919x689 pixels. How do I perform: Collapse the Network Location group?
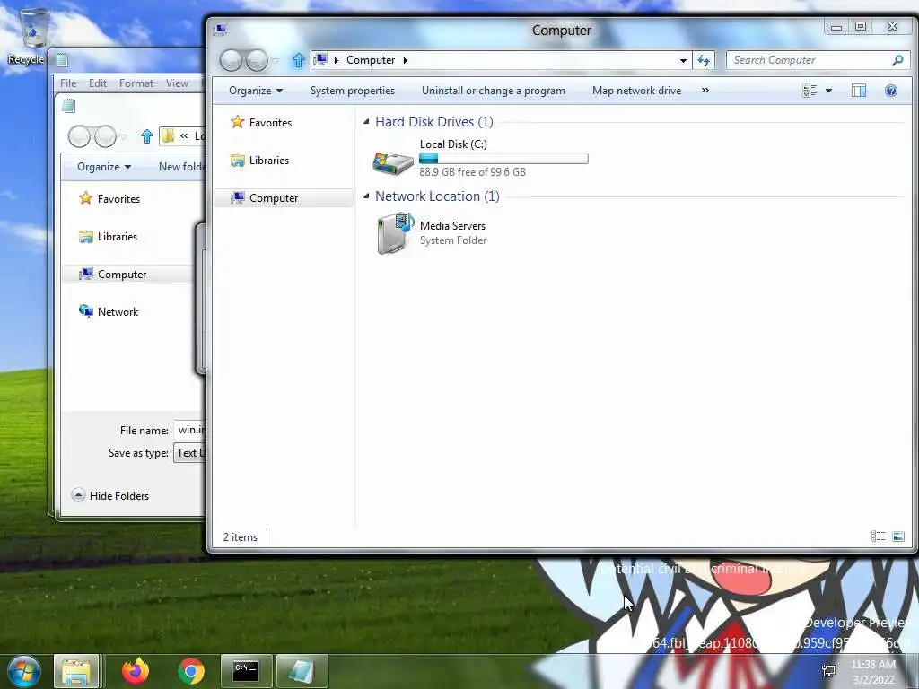[x=366, y=196]
